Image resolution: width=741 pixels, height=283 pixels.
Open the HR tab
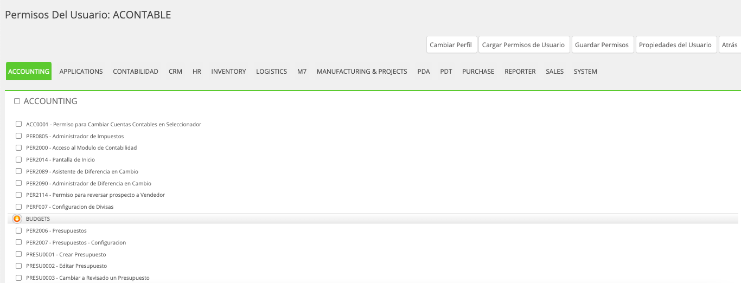pyautogui.click(x=197, y=71)
